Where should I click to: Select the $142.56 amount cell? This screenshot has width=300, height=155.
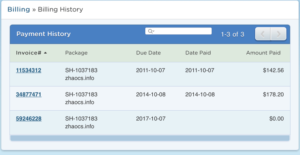pos(273,71)
